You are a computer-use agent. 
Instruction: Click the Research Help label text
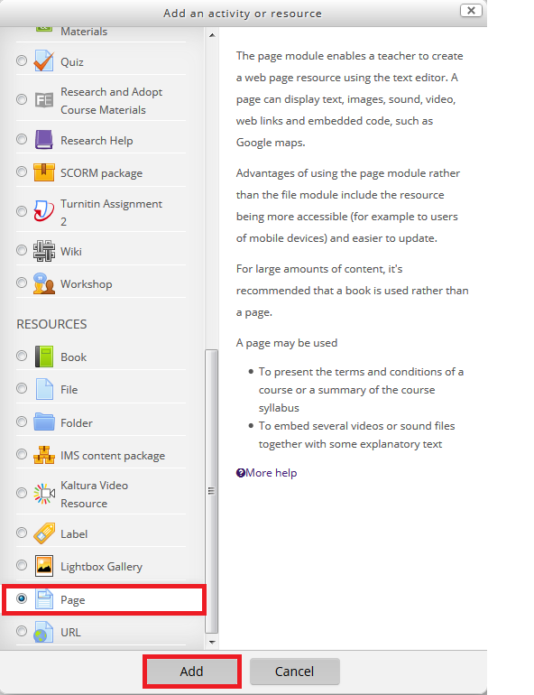point(97,141)
